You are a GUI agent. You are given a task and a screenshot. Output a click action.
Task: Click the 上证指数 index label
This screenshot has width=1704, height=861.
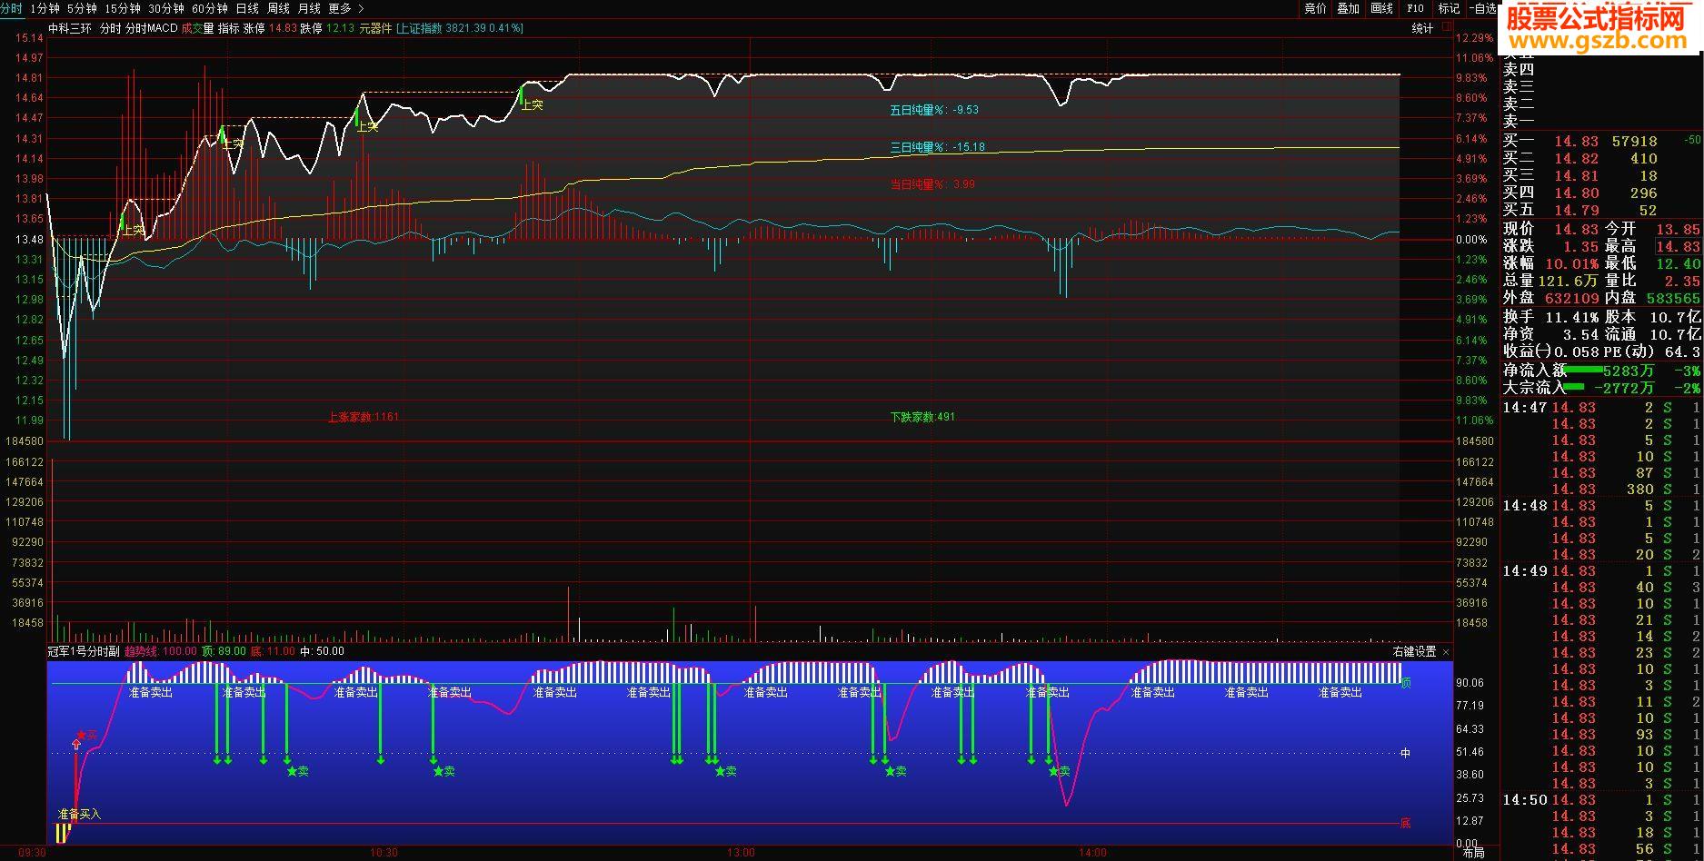[x=420, y=28]
